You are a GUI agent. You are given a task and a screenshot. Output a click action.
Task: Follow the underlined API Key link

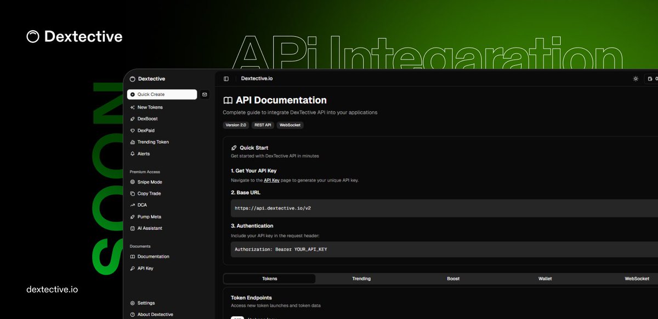271,180
